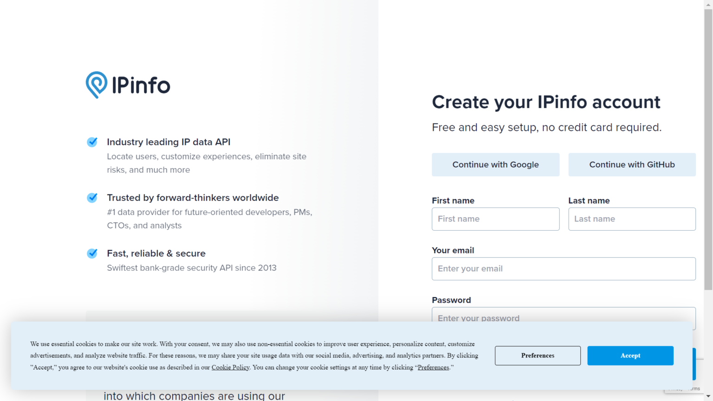
Task: Click the IPinfo logo
Action: [x=128, y=85]
